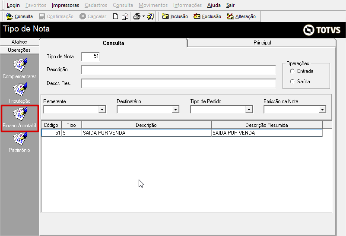Click the Alteração toolbar button
This screenshot has width=346, height=236.
click(x=241, y=16)
